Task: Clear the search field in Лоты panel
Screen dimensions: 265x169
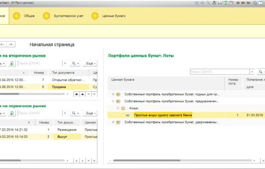Action: click(252, 72)
